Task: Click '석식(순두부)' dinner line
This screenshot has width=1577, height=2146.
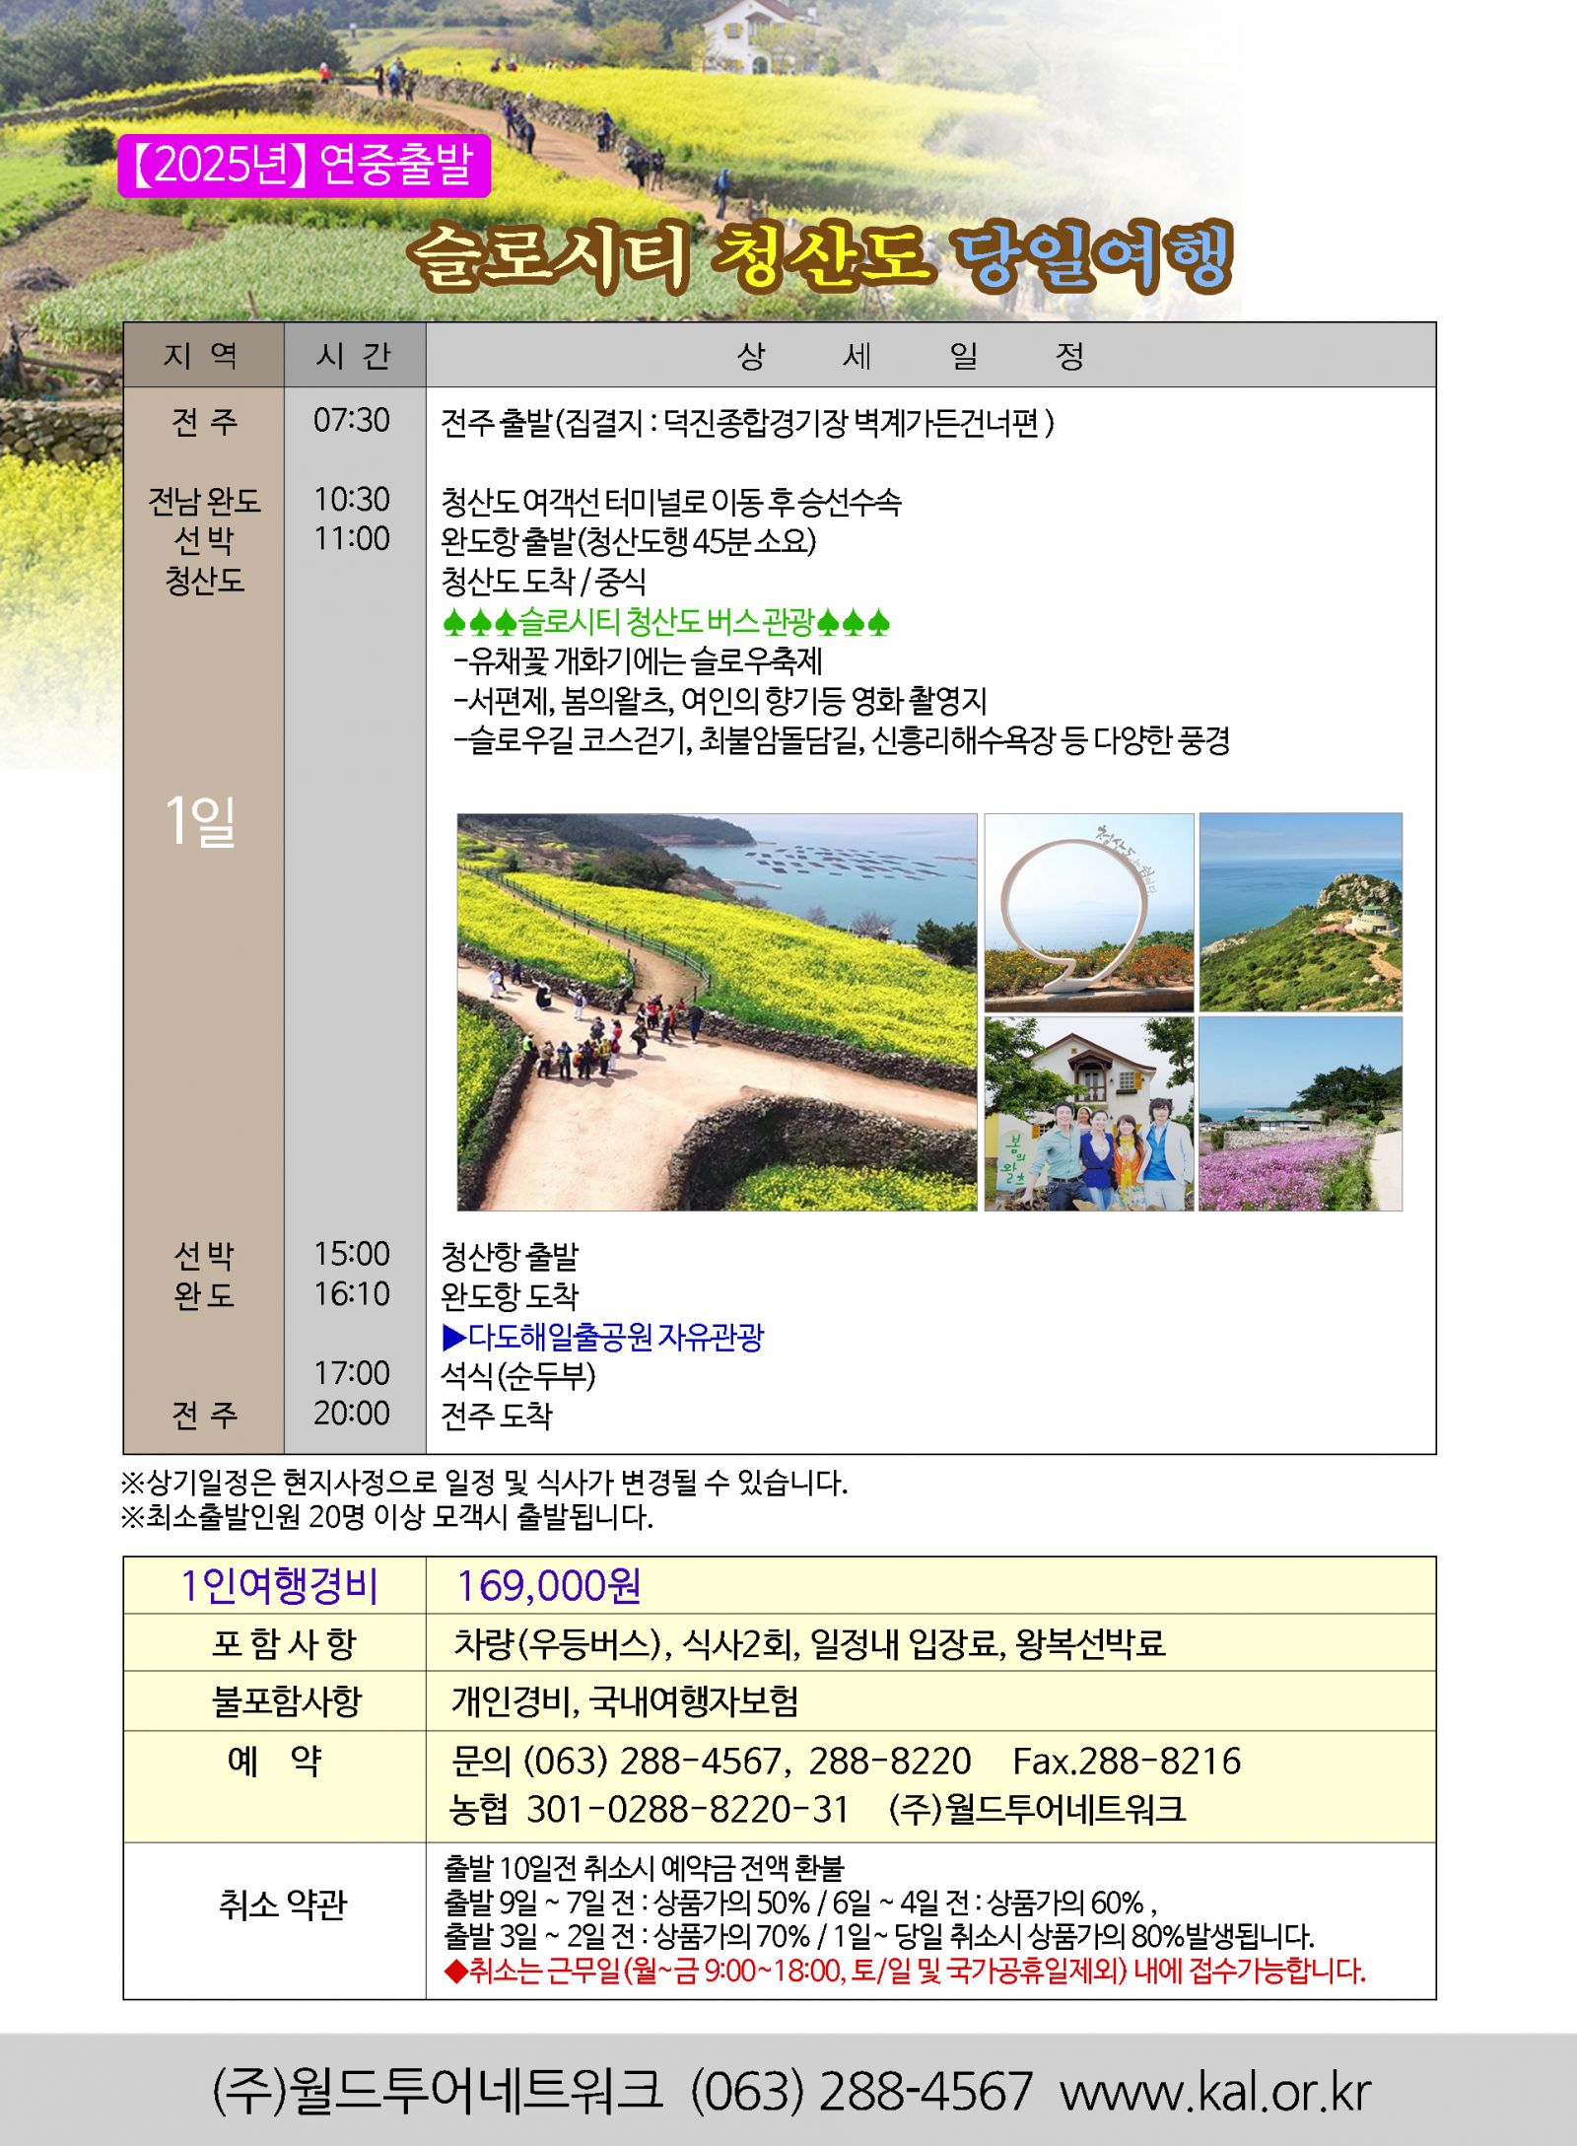Action: (518, 1376)
